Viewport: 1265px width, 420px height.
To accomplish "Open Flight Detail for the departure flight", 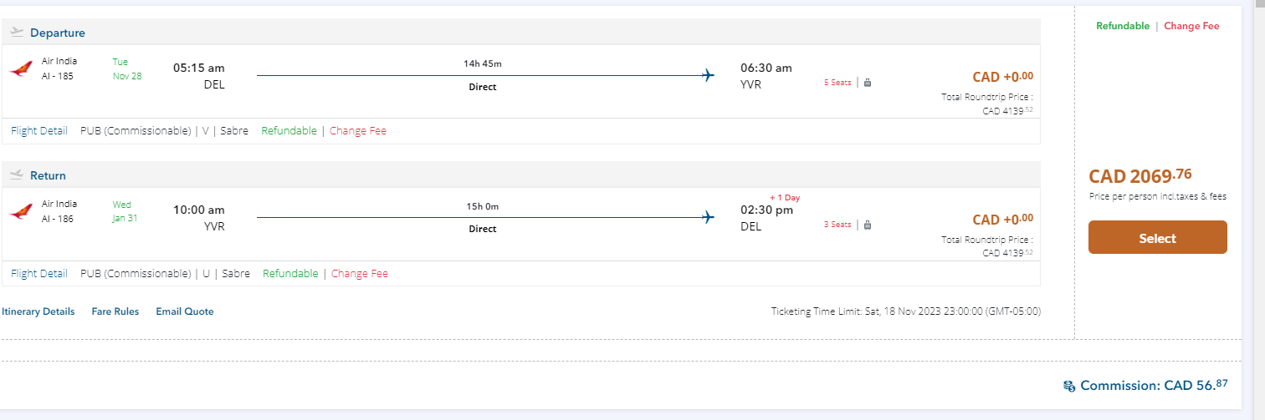I will pyautogui.click(x=39, y=131).
